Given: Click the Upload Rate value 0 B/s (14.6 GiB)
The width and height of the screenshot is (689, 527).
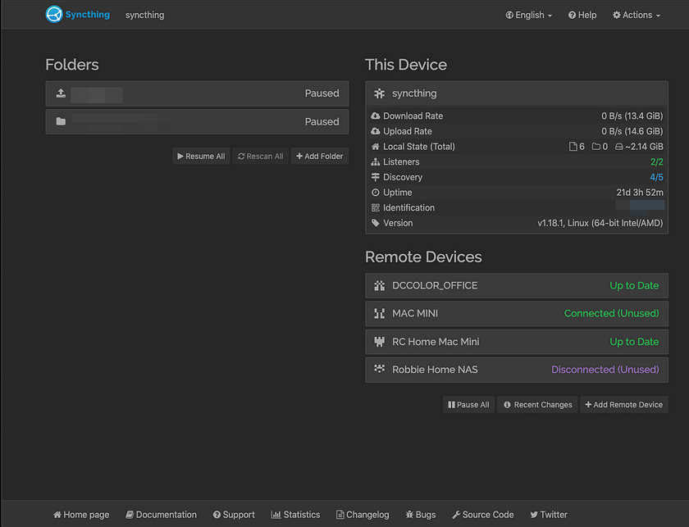Looking at the screenshot, I should [x=632, y=131].
